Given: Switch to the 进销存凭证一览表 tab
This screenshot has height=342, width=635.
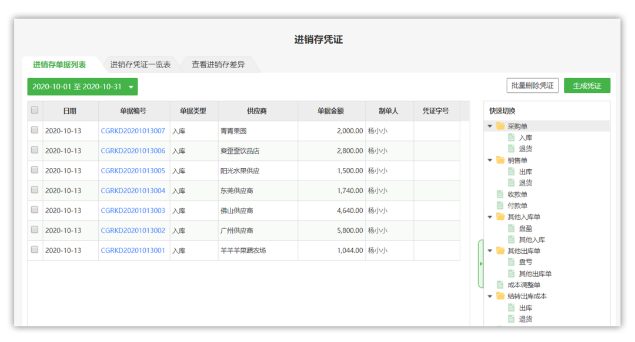Looking at the screenshot, I should [x=141, y=65].
